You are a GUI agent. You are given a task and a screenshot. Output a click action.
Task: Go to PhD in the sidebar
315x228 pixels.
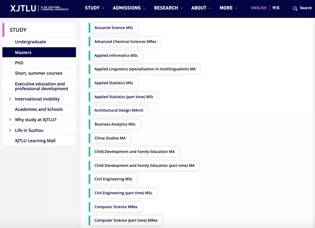tap(39, 63)
